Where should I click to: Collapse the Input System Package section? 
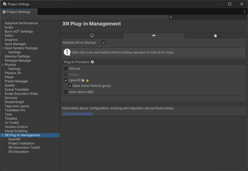pyautogui.click(x=2, y=48)
